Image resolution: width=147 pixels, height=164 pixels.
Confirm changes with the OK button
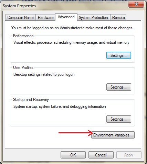tap(73, 155)
